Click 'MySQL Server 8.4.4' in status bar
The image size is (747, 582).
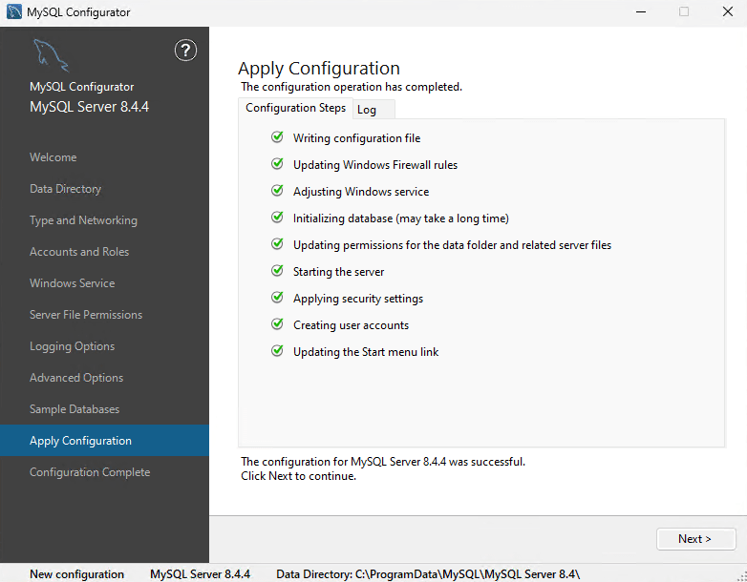[x=200, y=574]
